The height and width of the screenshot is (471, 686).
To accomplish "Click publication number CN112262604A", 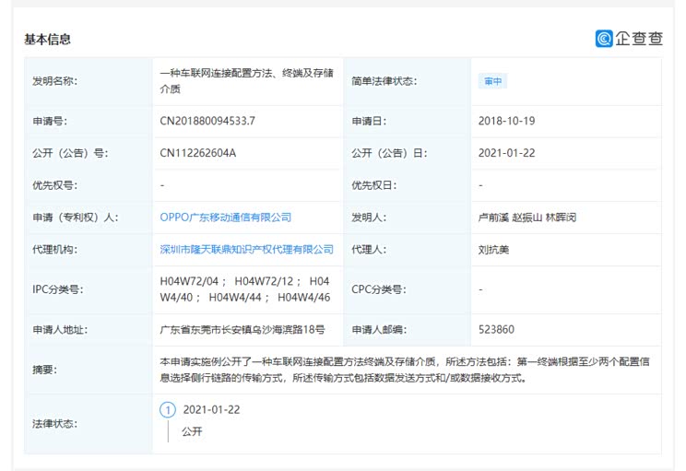I will [197, 153].
